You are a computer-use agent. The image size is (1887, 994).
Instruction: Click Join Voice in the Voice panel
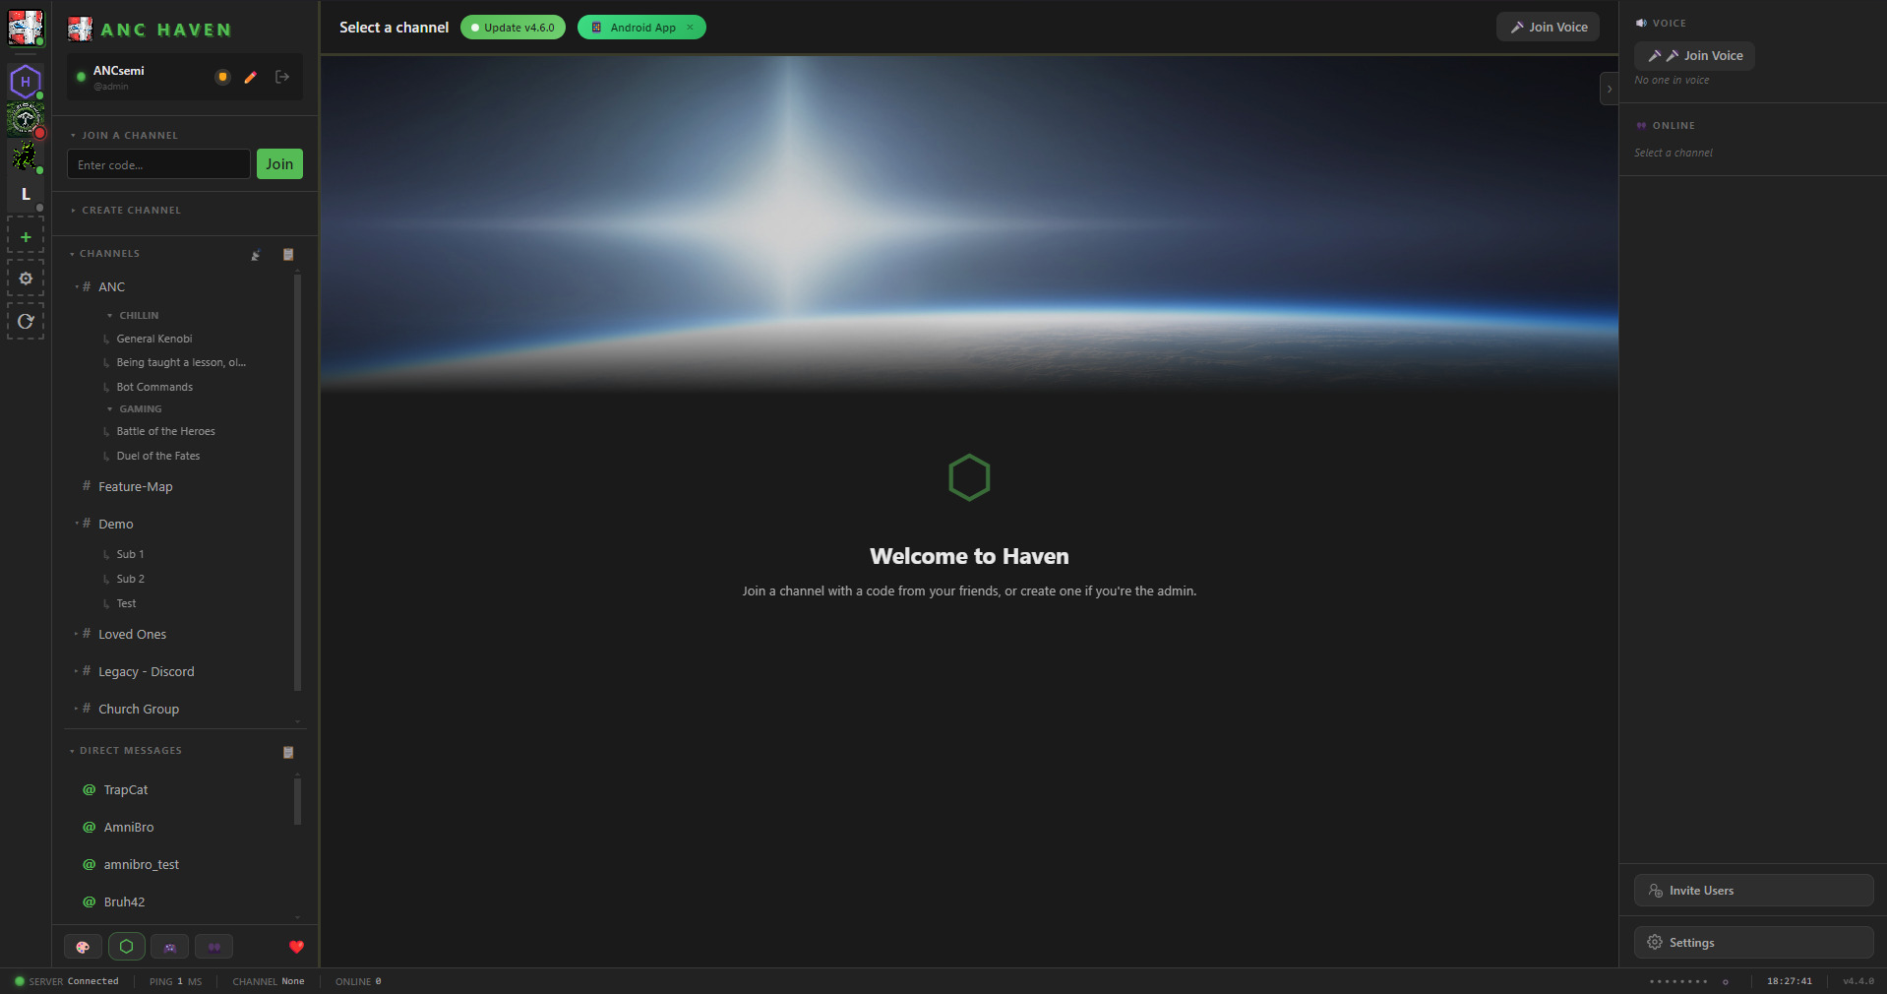1694,56
